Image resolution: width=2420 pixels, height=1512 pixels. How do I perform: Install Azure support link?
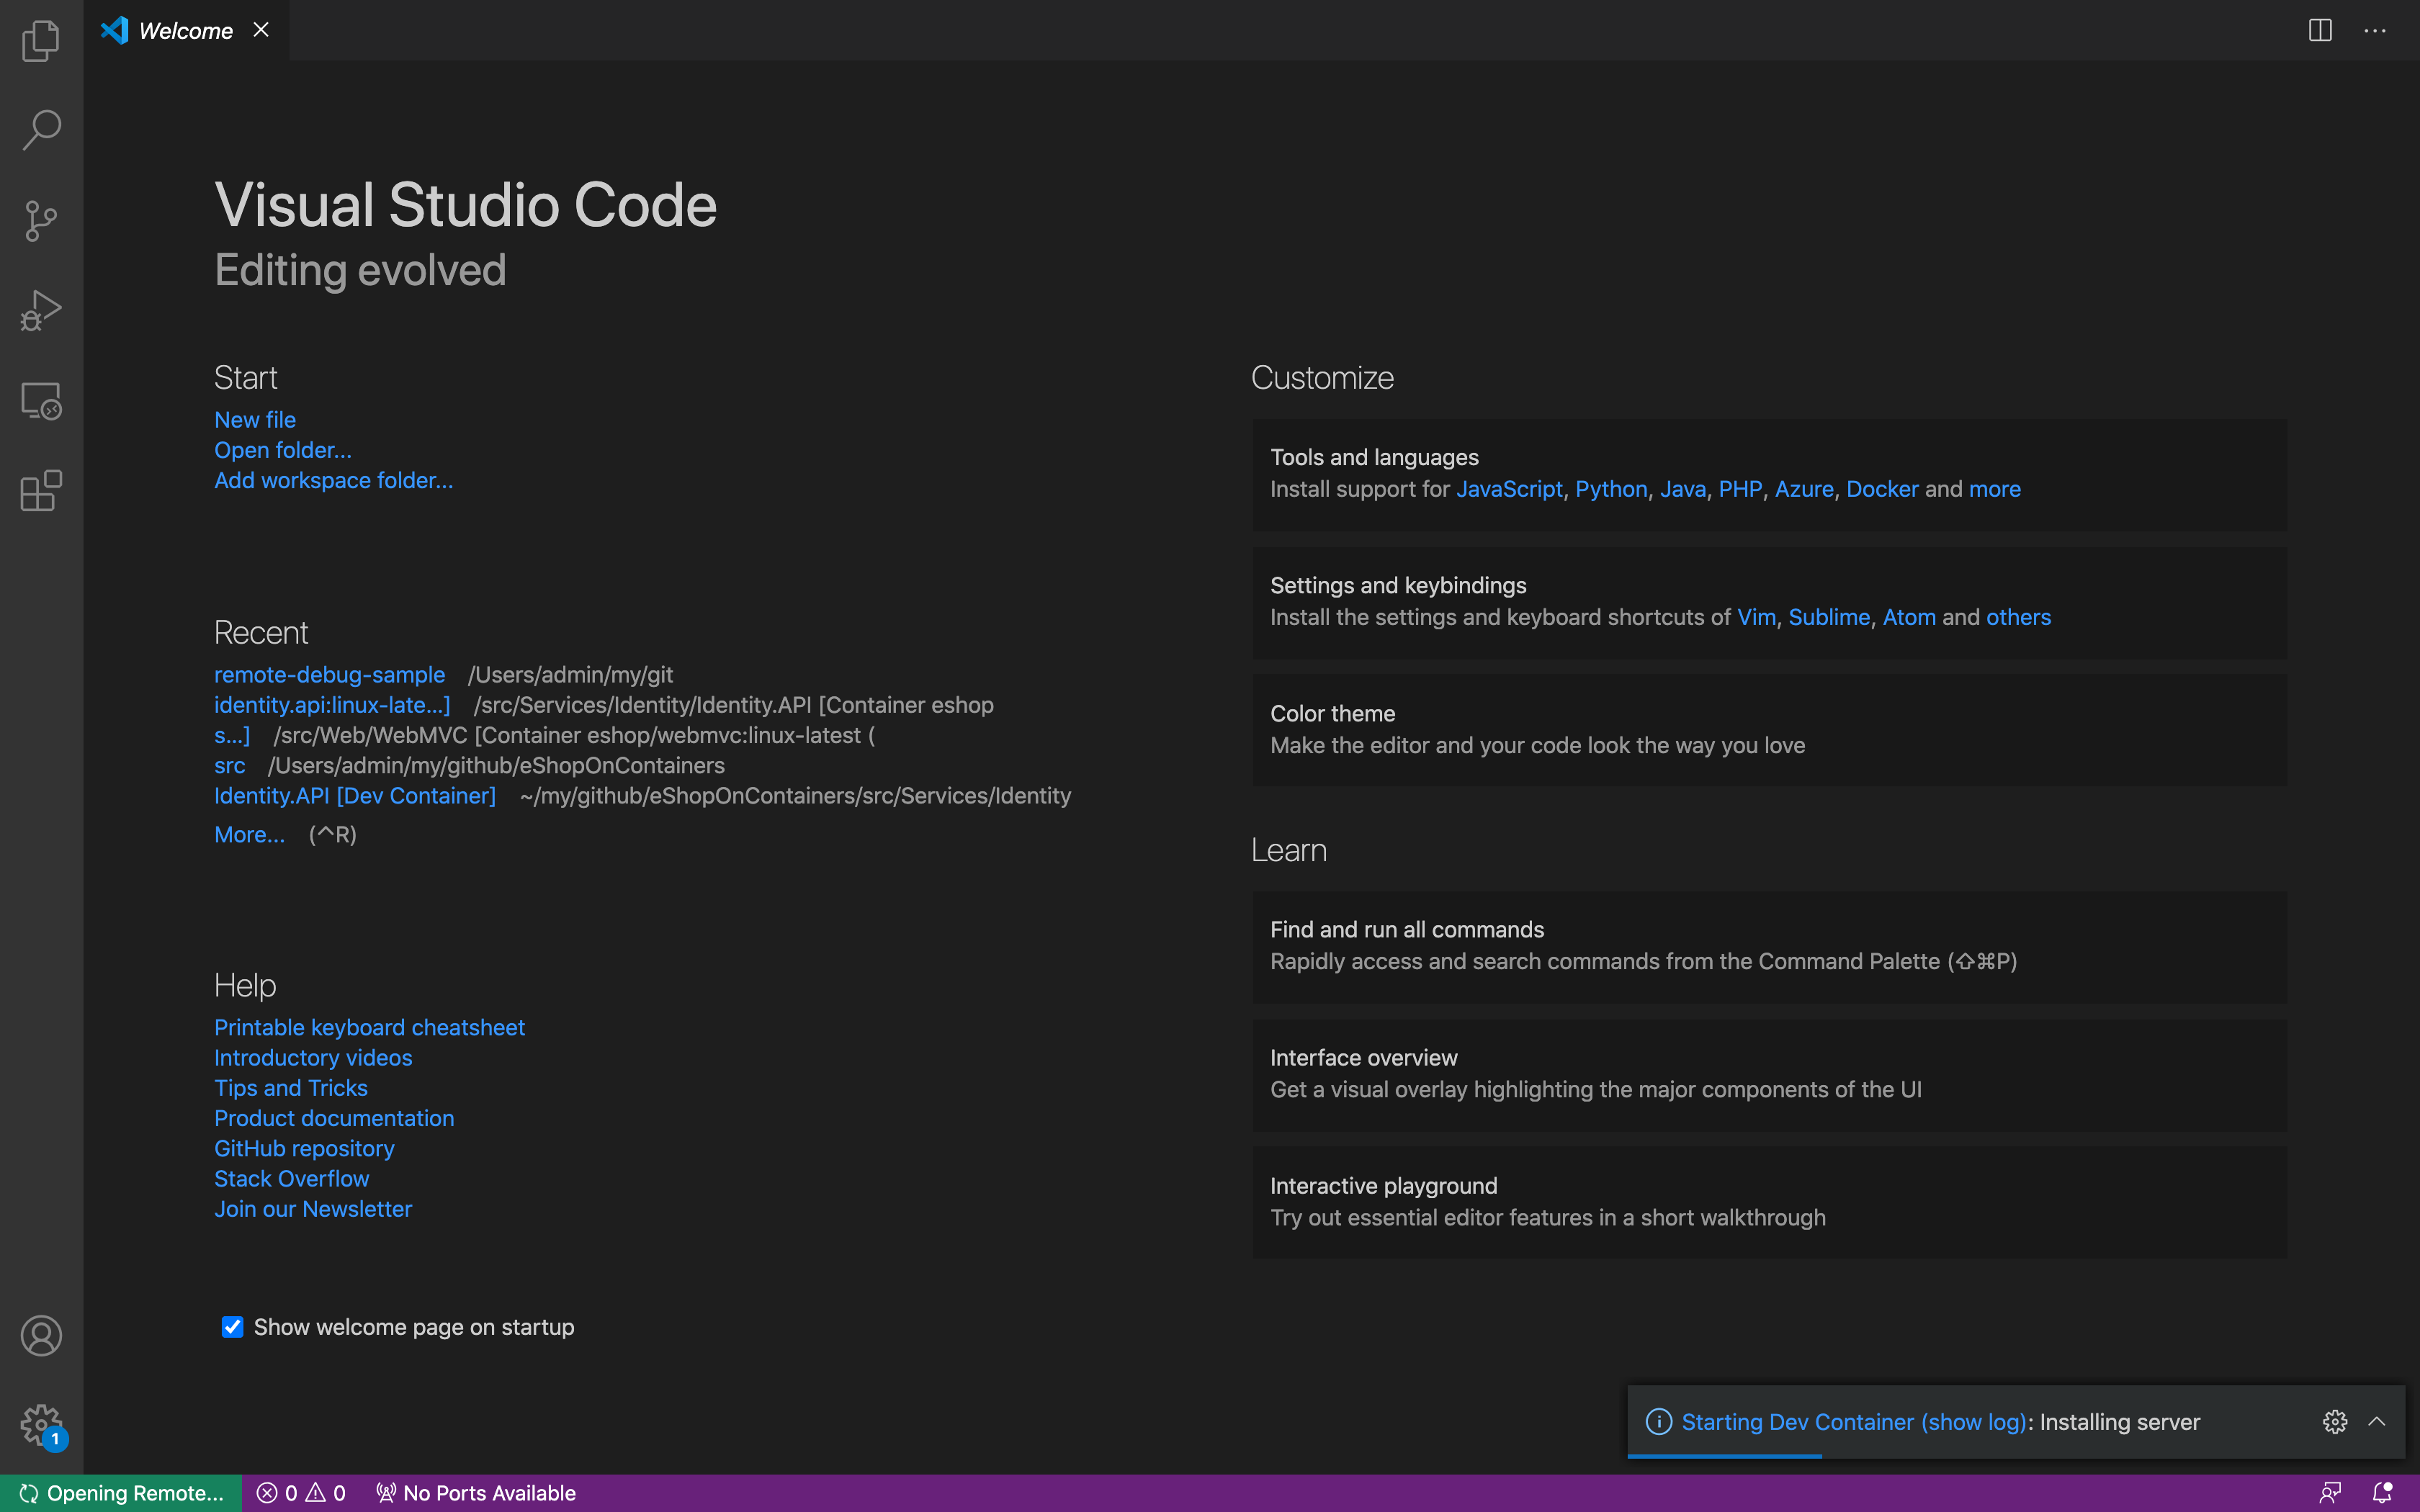tap(1804, 489)
